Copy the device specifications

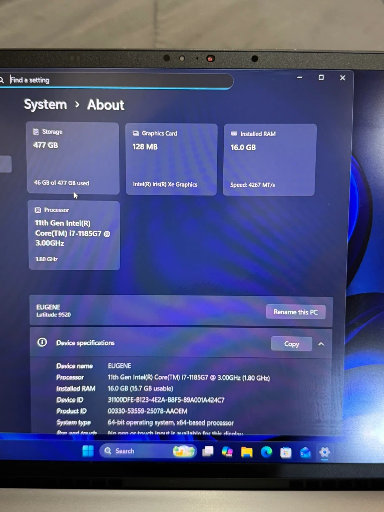coord(291,344)
